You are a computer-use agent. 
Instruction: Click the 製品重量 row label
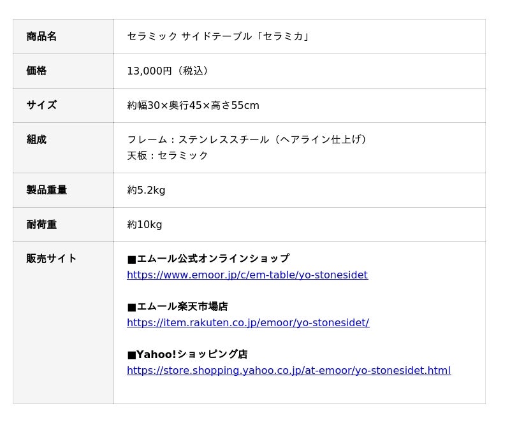click(47, 190)
